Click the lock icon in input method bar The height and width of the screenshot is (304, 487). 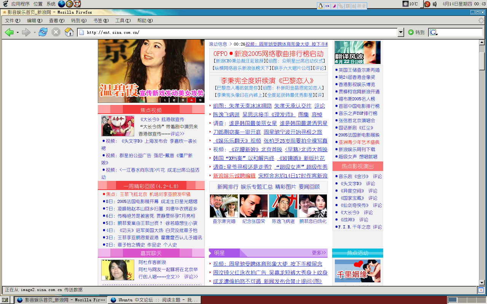[353, 6]
